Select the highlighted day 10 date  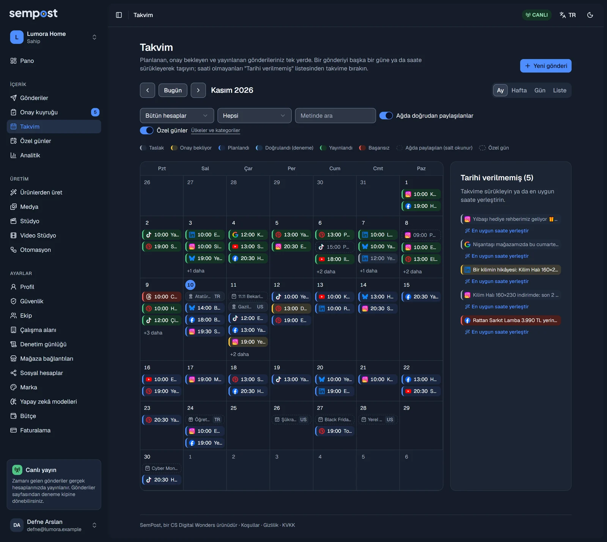click(x=190, y=285)
